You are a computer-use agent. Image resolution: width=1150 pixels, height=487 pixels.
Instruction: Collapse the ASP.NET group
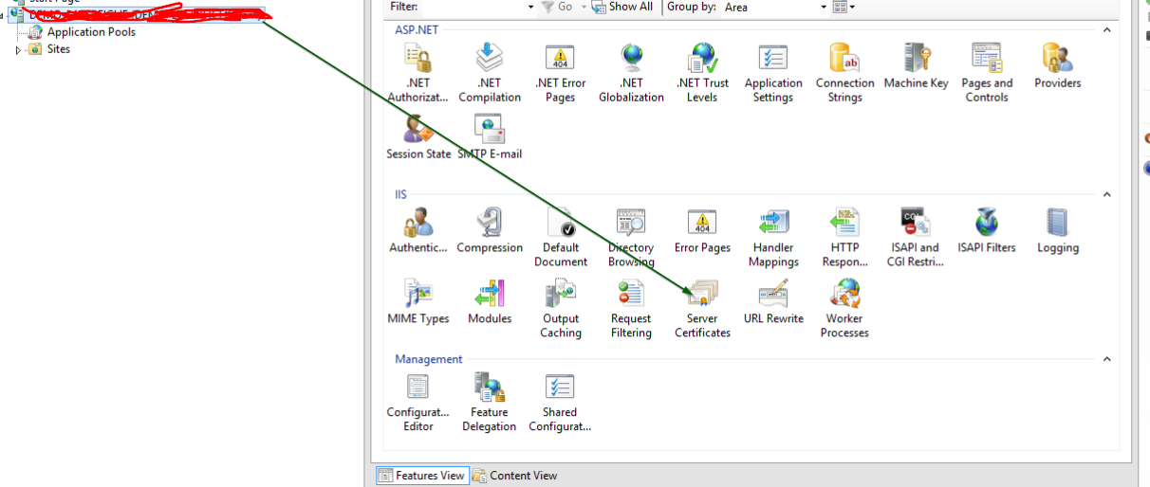point(1106,30)
